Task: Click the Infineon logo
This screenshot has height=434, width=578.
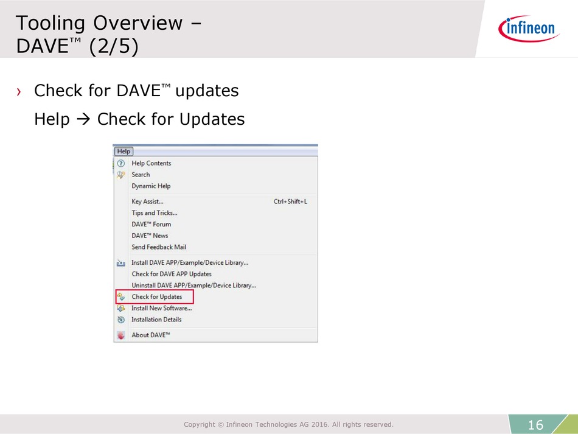Action: tap(529, 29)
